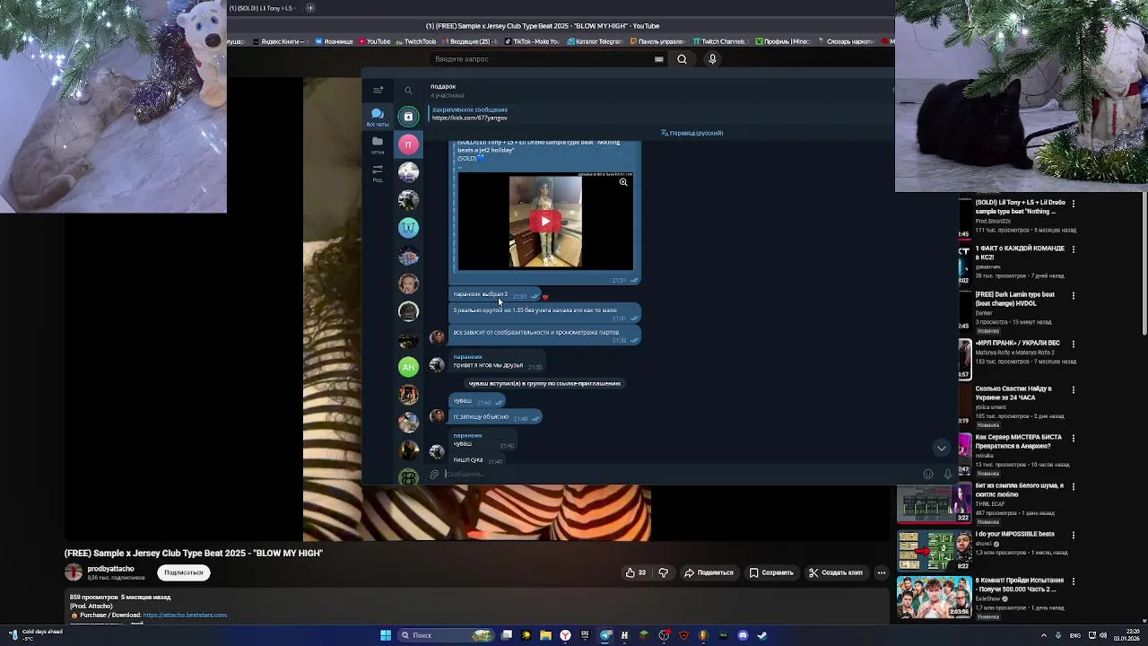Open options for 'Dark Lamin type beat' video

click(1074, 295)
